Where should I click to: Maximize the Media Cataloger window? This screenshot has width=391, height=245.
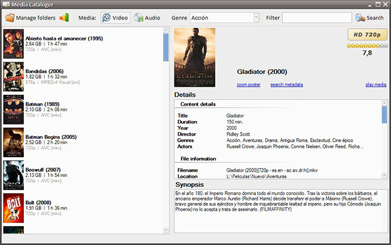[x=378, y=4]
